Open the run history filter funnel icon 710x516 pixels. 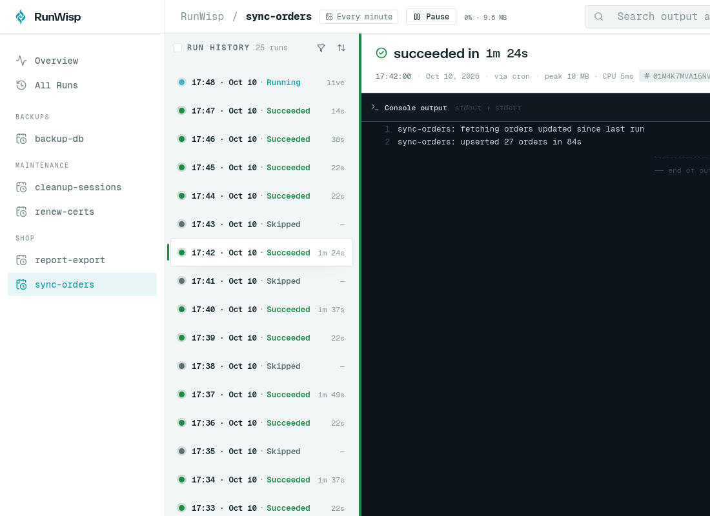coord(321,48)
